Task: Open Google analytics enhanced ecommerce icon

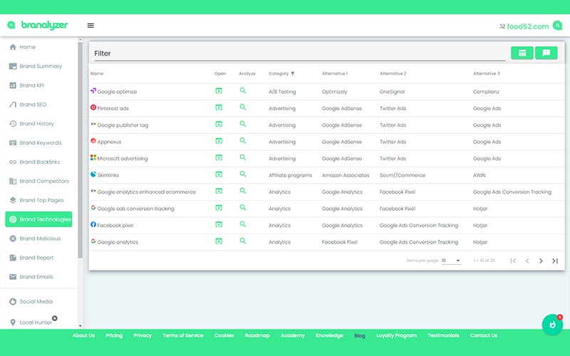Action: [219, 191]
